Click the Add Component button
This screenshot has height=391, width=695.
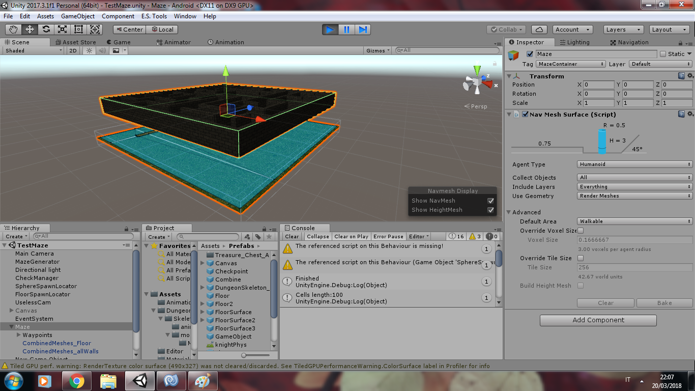point(598,320)
